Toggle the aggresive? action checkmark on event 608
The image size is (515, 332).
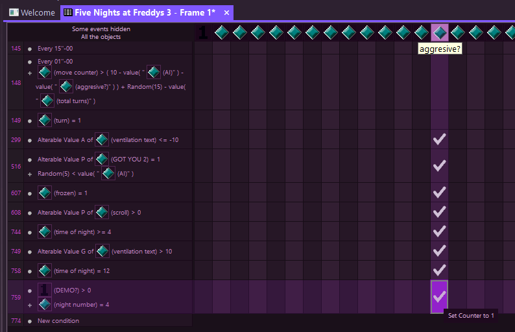440,212
